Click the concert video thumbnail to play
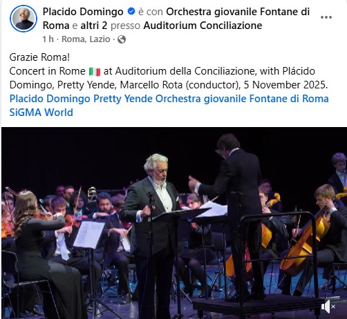Screen dimensions: 347x319 pyautogui.click(x=174, y=223)
